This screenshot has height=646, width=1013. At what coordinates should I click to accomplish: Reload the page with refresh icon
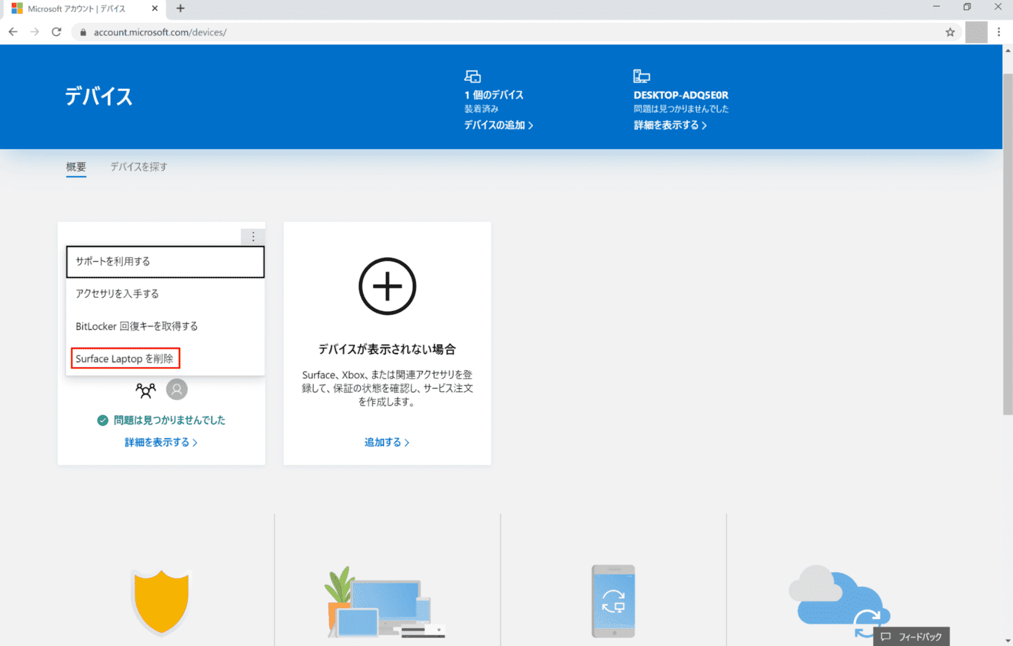tap(56, 32)
